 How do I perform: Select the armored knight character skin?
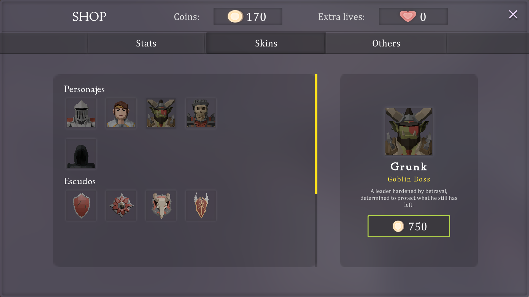[81, 113]
